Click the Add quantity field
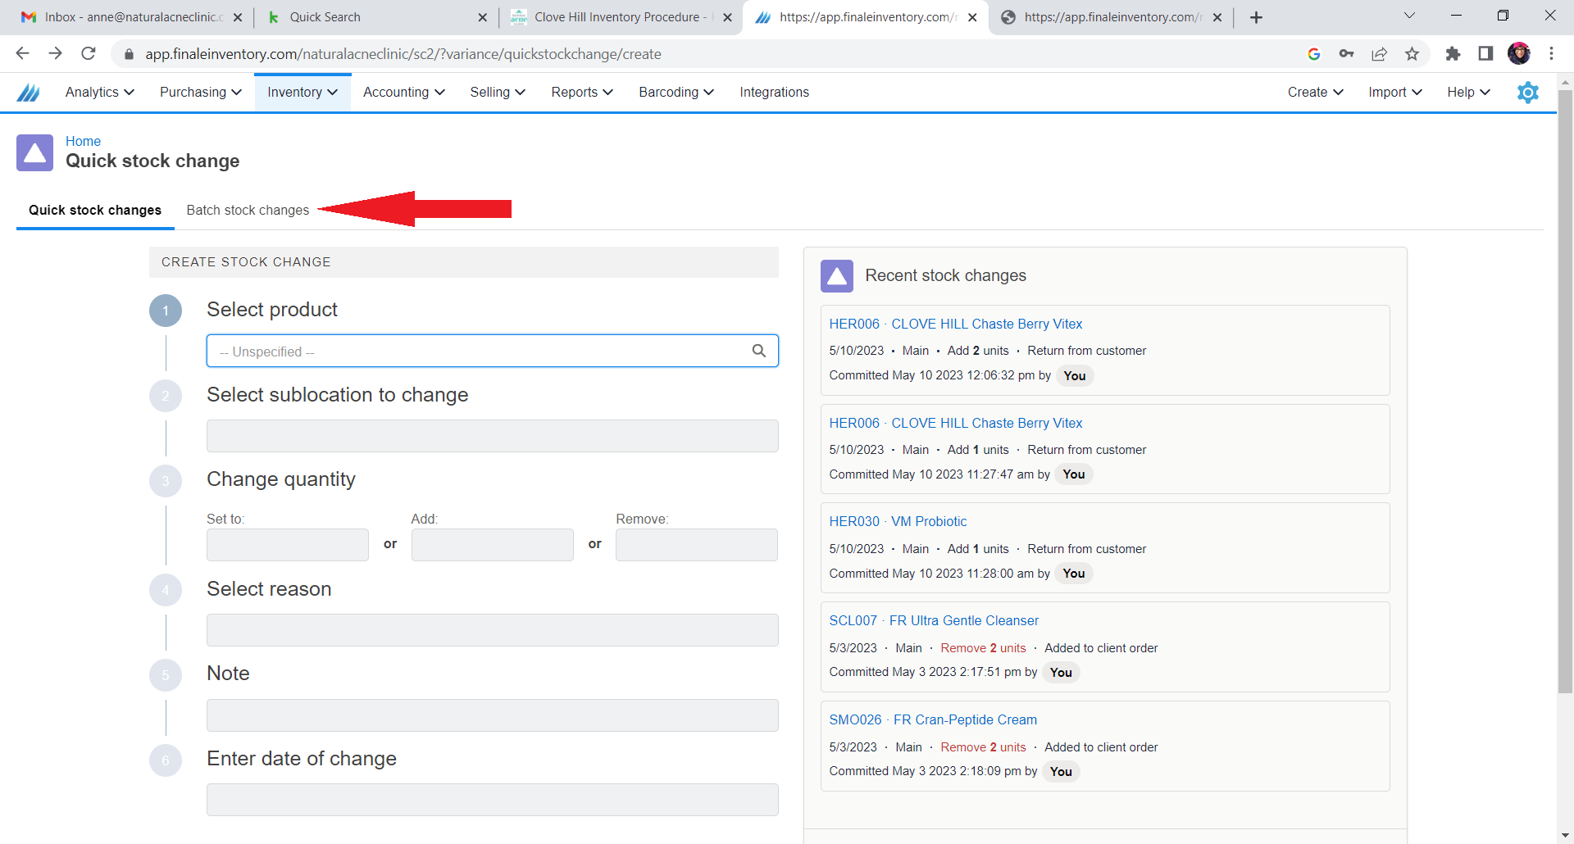This screenshot has height=844, width=1574. [492, 545]
